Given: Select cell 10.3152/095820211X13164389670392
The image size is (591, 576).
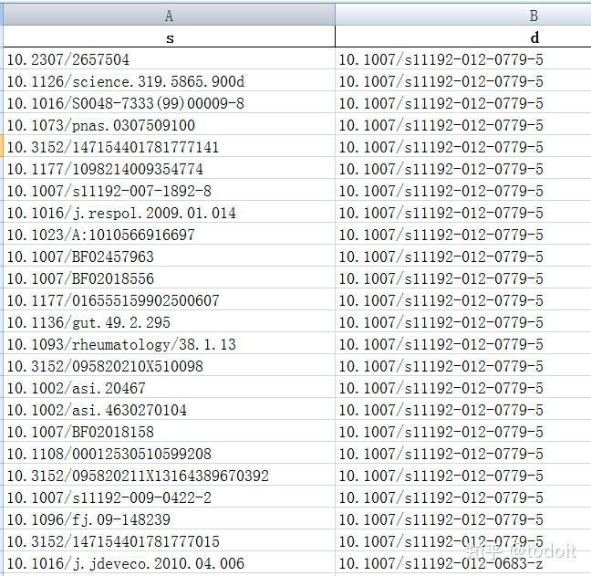Looking at the screenshot, I should pyautogui.click(x=169, y=474).
